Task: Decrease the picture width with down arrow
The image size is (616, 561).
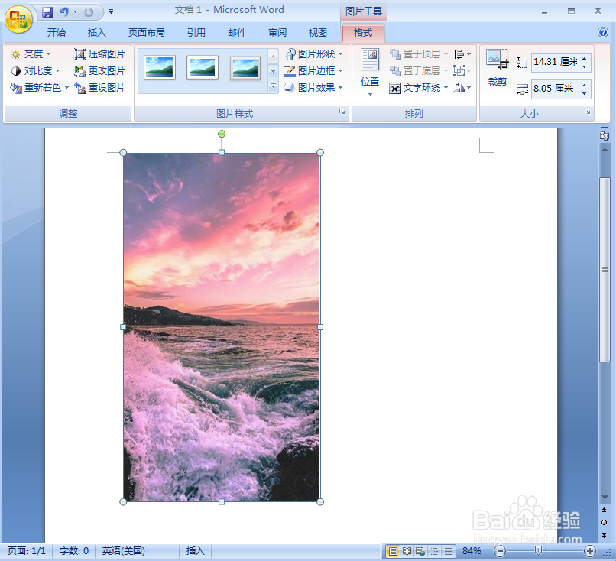Action: [585, 93]
